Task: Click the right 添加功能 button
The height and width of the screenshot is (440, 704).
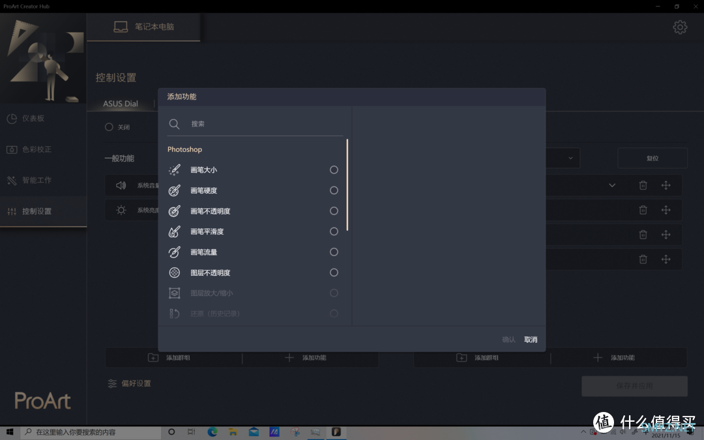Action: pyautogui.click(x=618, y=358)
